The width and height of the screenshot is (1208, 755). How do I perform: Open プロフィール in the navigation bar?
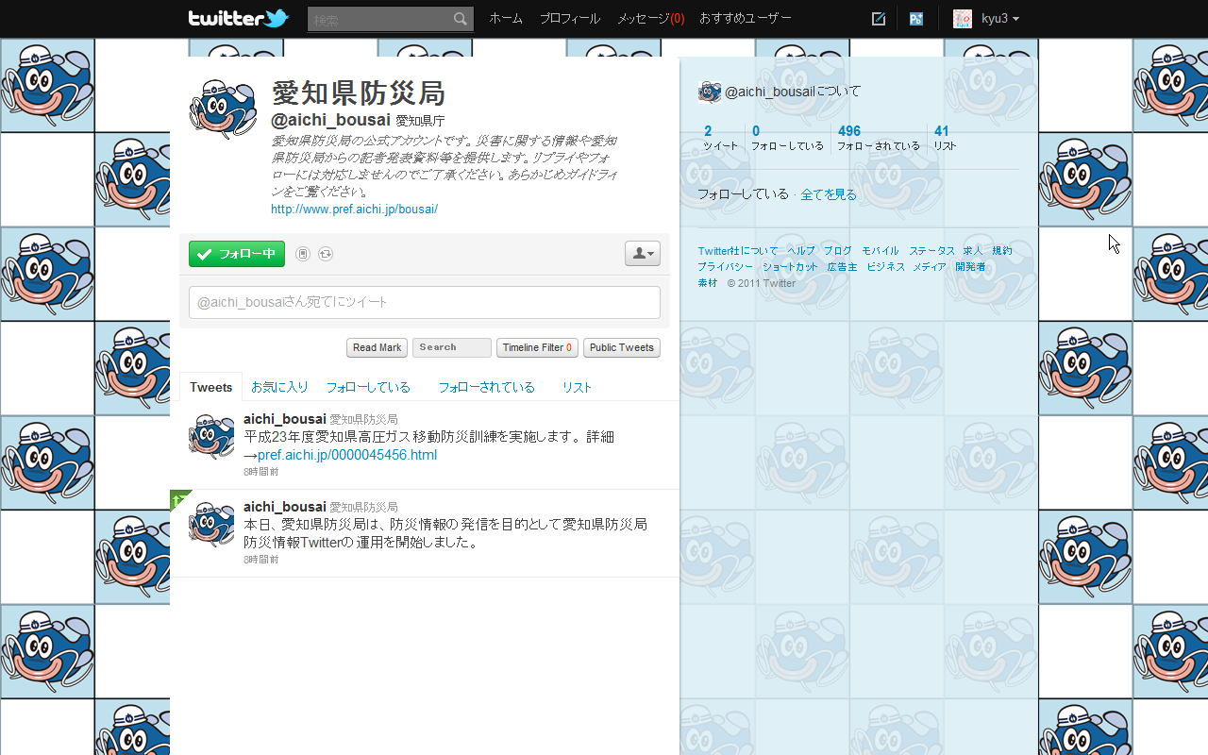click(x=570, y=19)
